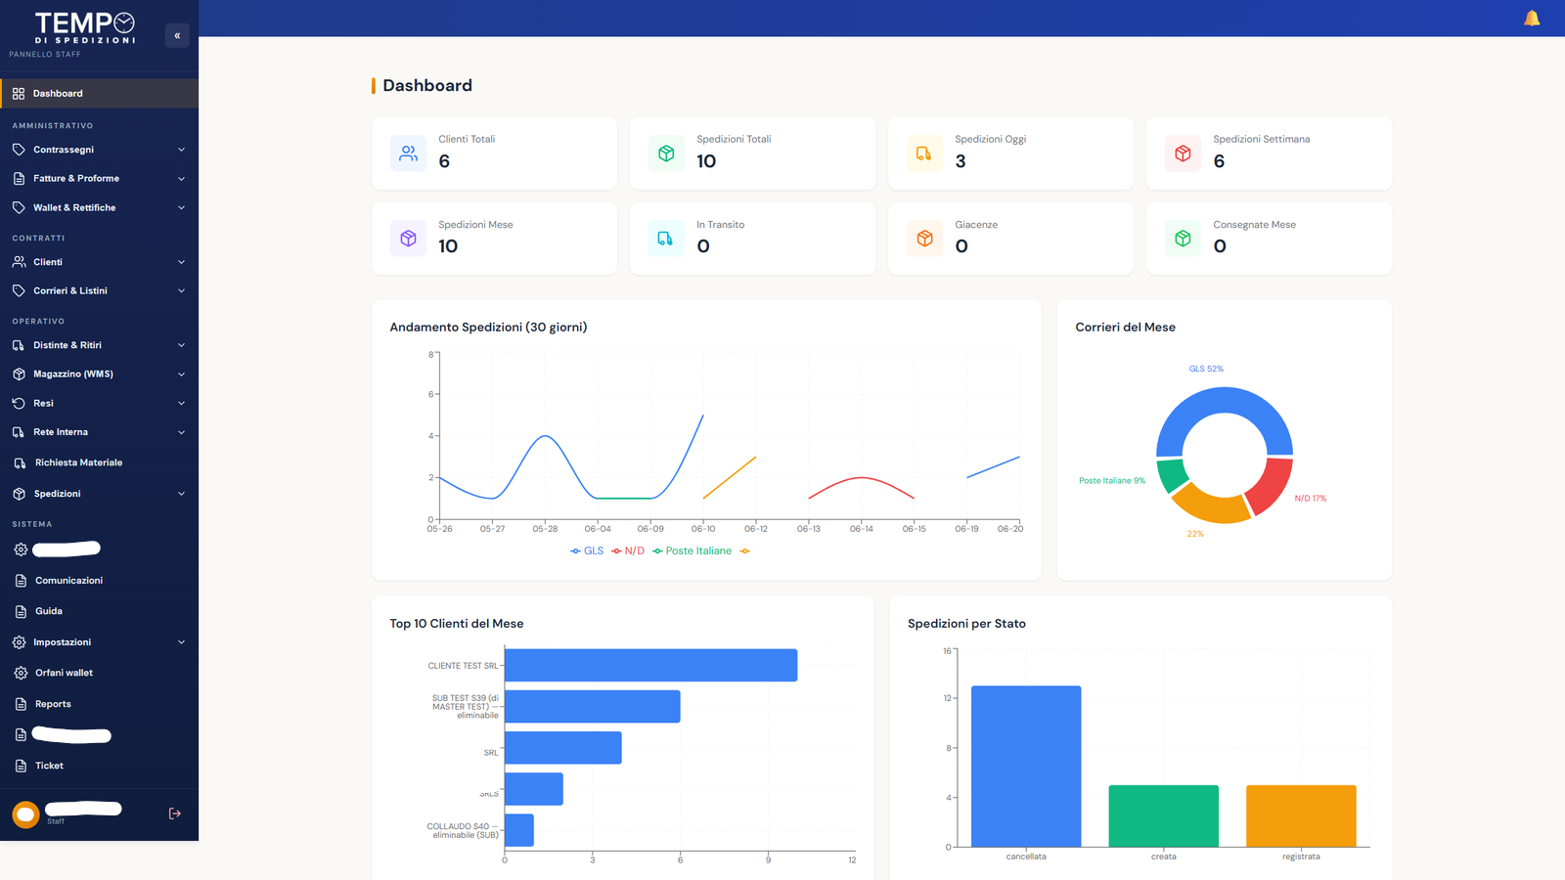Click the In Transito truck icon

[x=666, y=239]
